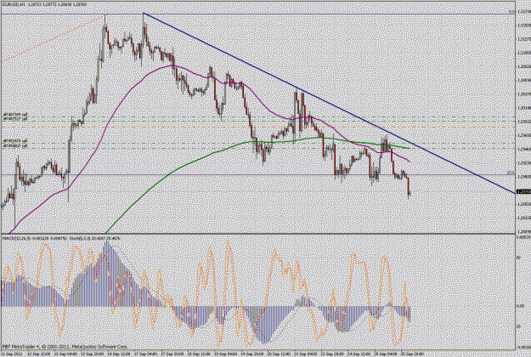Screen dimensions: 531x357
Task: Click the 80 level on indicator scale
Action: pos(518,258)
